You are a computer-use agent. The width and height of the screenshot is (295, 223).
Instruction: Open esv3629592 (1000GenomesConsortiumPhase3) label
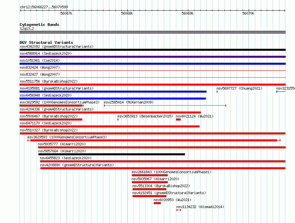60,102
